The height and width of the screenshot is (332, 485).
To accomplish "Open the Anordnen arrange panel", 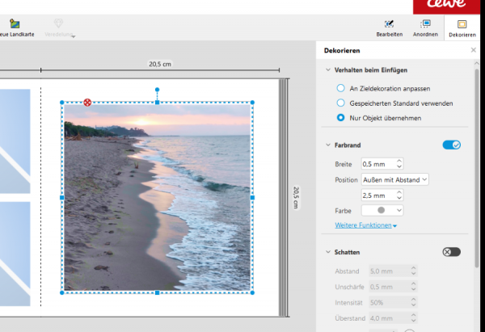I will tap(425, 28).
